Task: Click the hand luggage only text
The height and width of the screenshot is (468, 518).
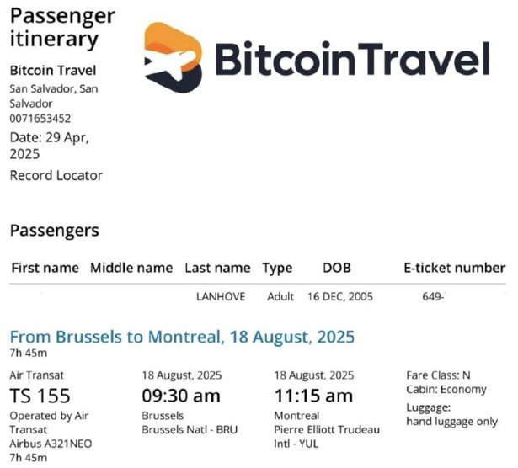Action: [452, 422]
